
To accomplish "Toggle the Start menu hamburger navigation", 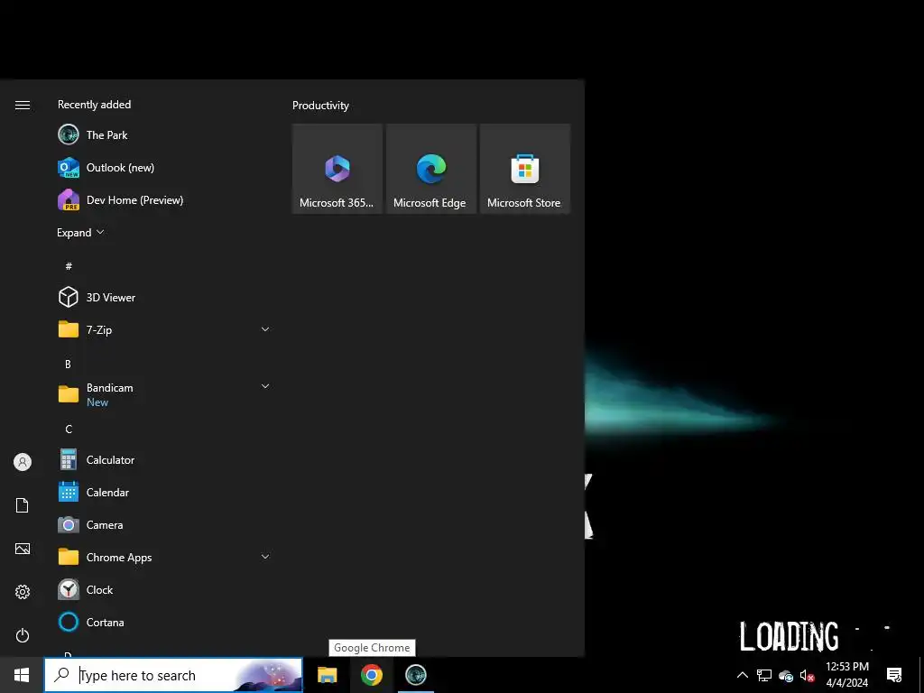I will click(x=23, y=105).
